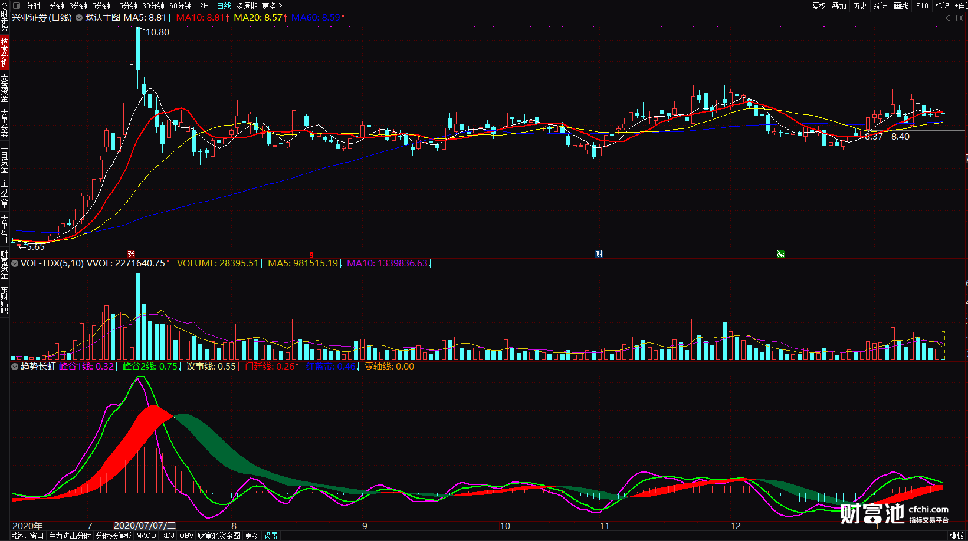Click the 模板 template button
Image resolution: width=968 pixels, height=541 pixels.
[x=956, y=536]
